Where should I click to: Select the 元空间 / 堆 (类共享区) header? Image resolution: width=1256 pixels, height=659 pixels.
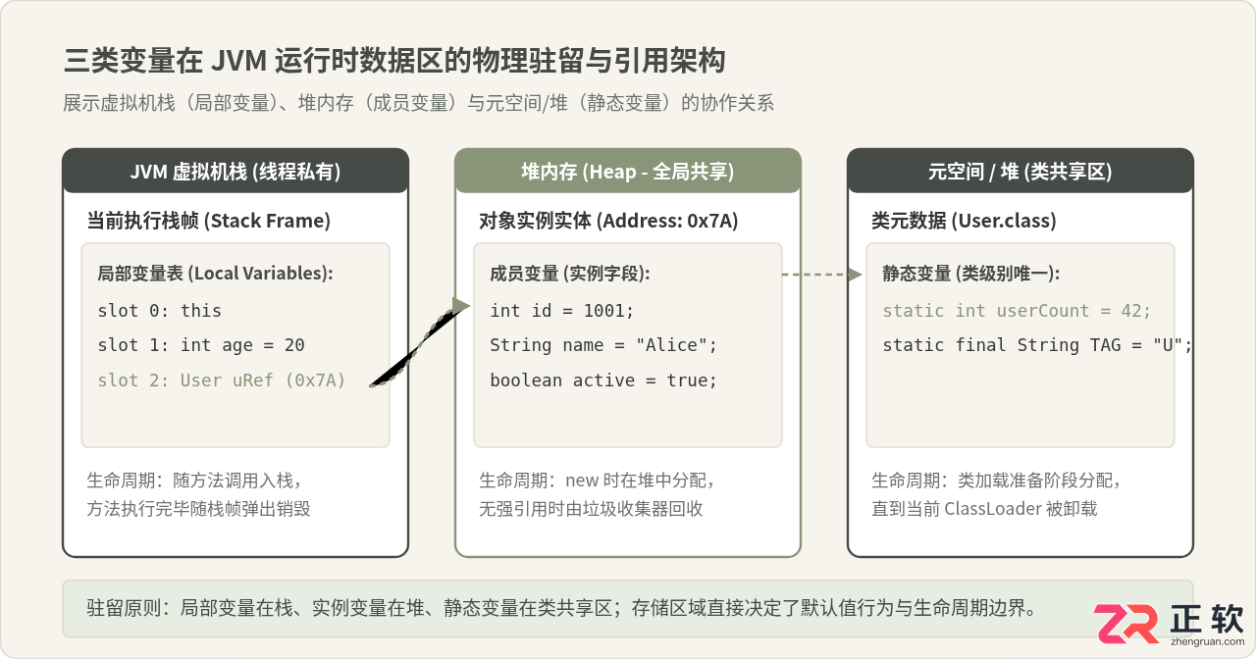pyautogui.click(x=1020, y=172)
